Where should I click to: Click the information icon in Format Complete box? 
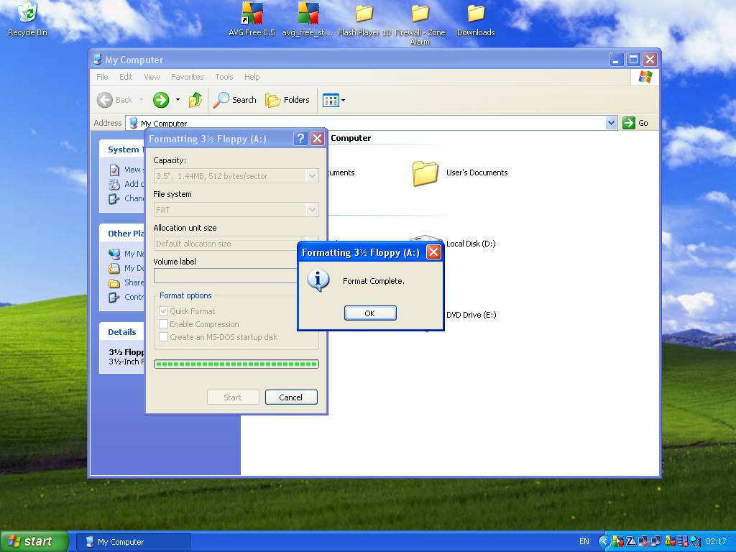click(x=318, y=281)
